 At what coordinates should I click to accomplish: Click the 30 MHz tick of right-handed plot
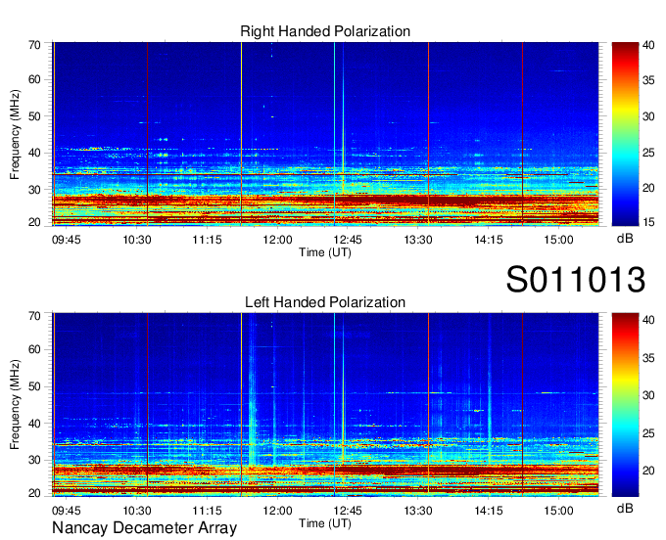tap(34, 190)
